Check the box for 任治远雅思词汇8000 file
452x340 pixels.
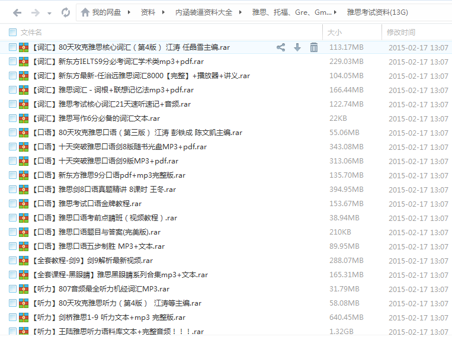click(12, 75)
